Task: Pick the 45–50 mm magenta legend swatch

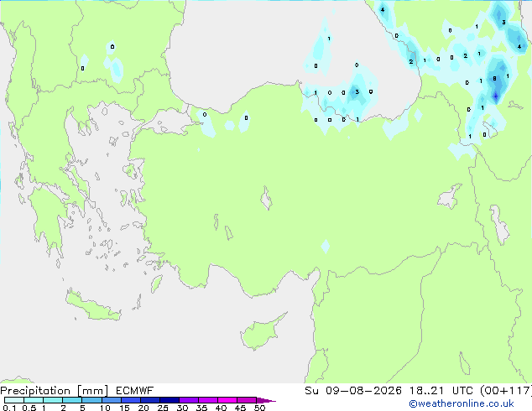Action: 247,400
